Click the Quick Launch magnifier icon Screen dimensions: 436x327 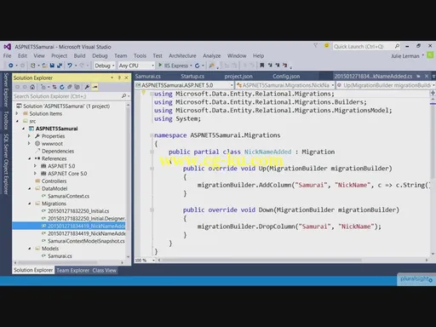point(397,46)
